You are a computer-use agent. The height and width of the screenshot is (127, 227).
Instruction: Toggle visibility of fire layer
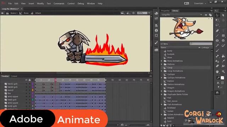point(26,93)
